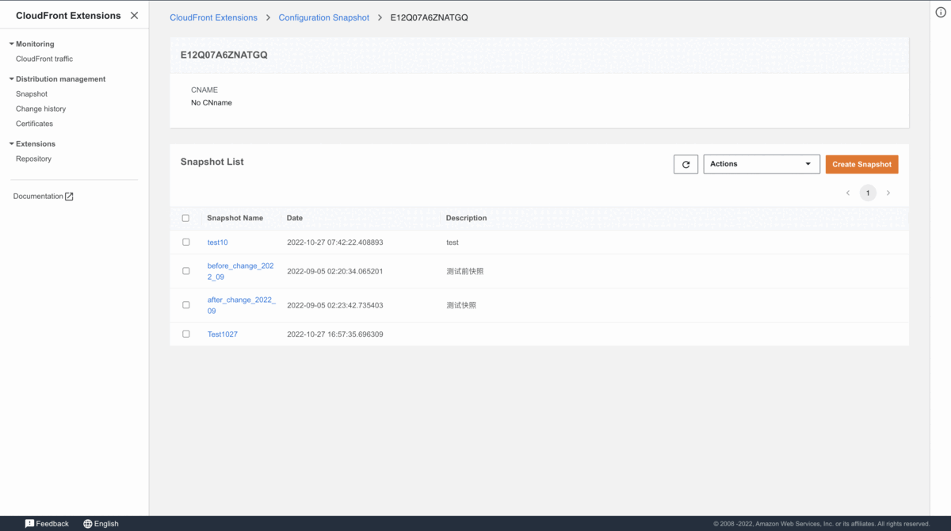Click the E12Q07A6ZNATGQ breadcrumb item
The image size is (951, 531).
click(430, 17)
